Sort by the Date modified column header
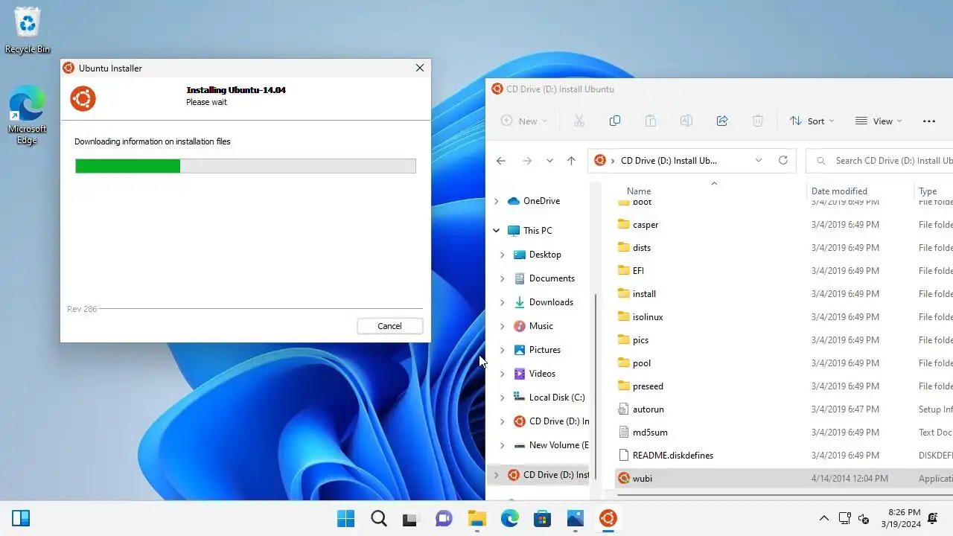953x536 pixels. point(839,191)
